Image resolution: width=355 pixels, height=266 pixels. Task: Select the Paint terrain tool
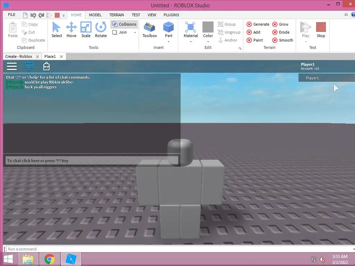(255, 40)
